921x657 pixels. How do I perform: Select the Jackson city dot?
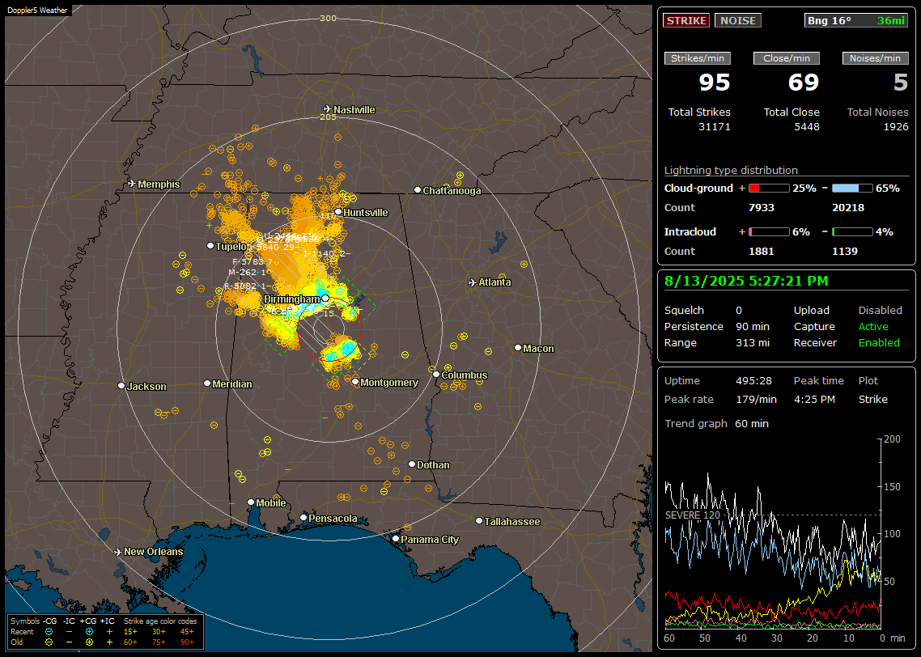(x=121, y=386)
